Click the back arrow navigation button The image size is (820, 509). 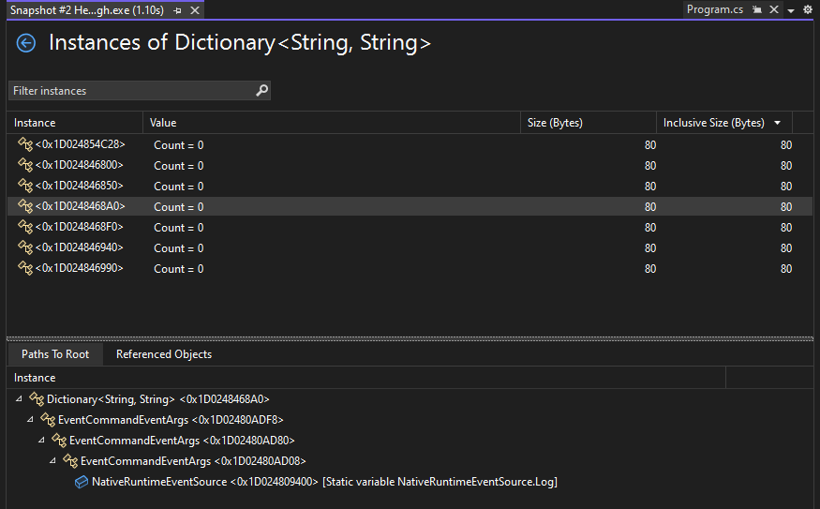tap(26, 43)
